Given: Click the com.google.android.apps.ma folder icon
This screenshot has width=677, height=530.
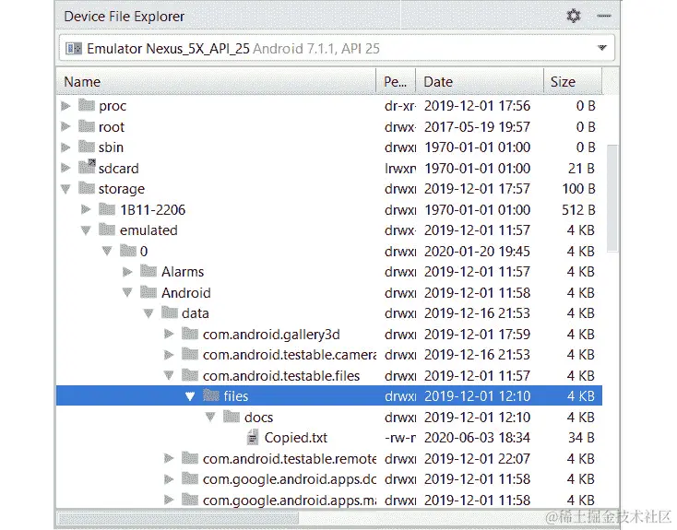Looking at the screenshot, I should pyautogui.click(x=190, y=499).
